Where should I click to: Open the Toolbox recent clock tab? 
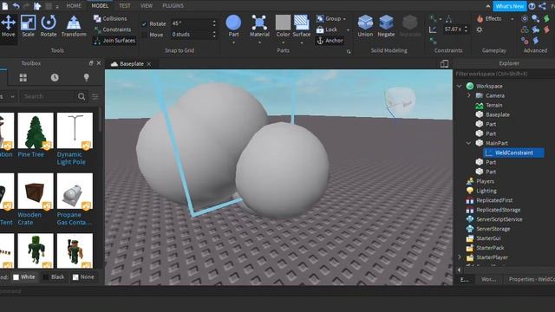[x=55, y=77]
